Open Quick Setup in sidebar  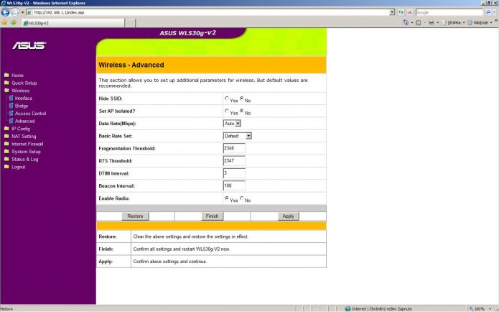tap(24, 83)
